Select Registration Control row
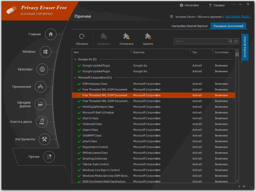This screenshot has height=192, width=256. coord(153,147)
